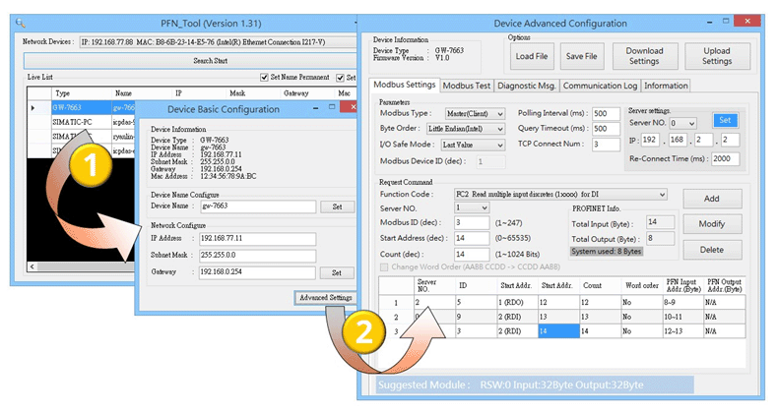Open Diagnostic Msg. tab
This screenshot has height=413, width=777.
pos(526,86)
